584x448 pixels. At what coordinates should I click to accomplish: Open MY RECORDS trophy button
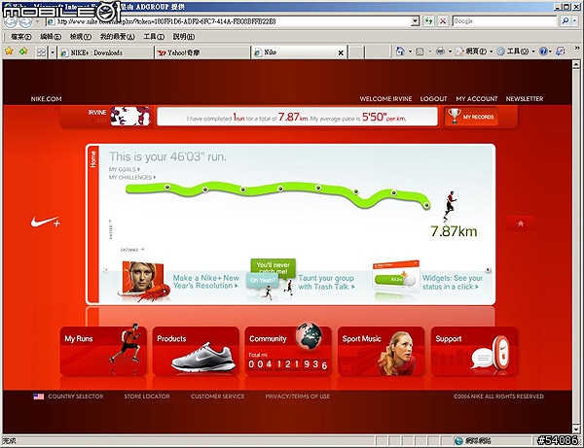[x=471, y=117]
